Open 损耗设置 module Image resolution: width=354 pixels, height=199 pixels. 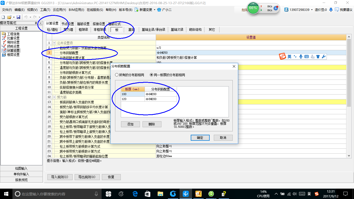click(11, 46)
